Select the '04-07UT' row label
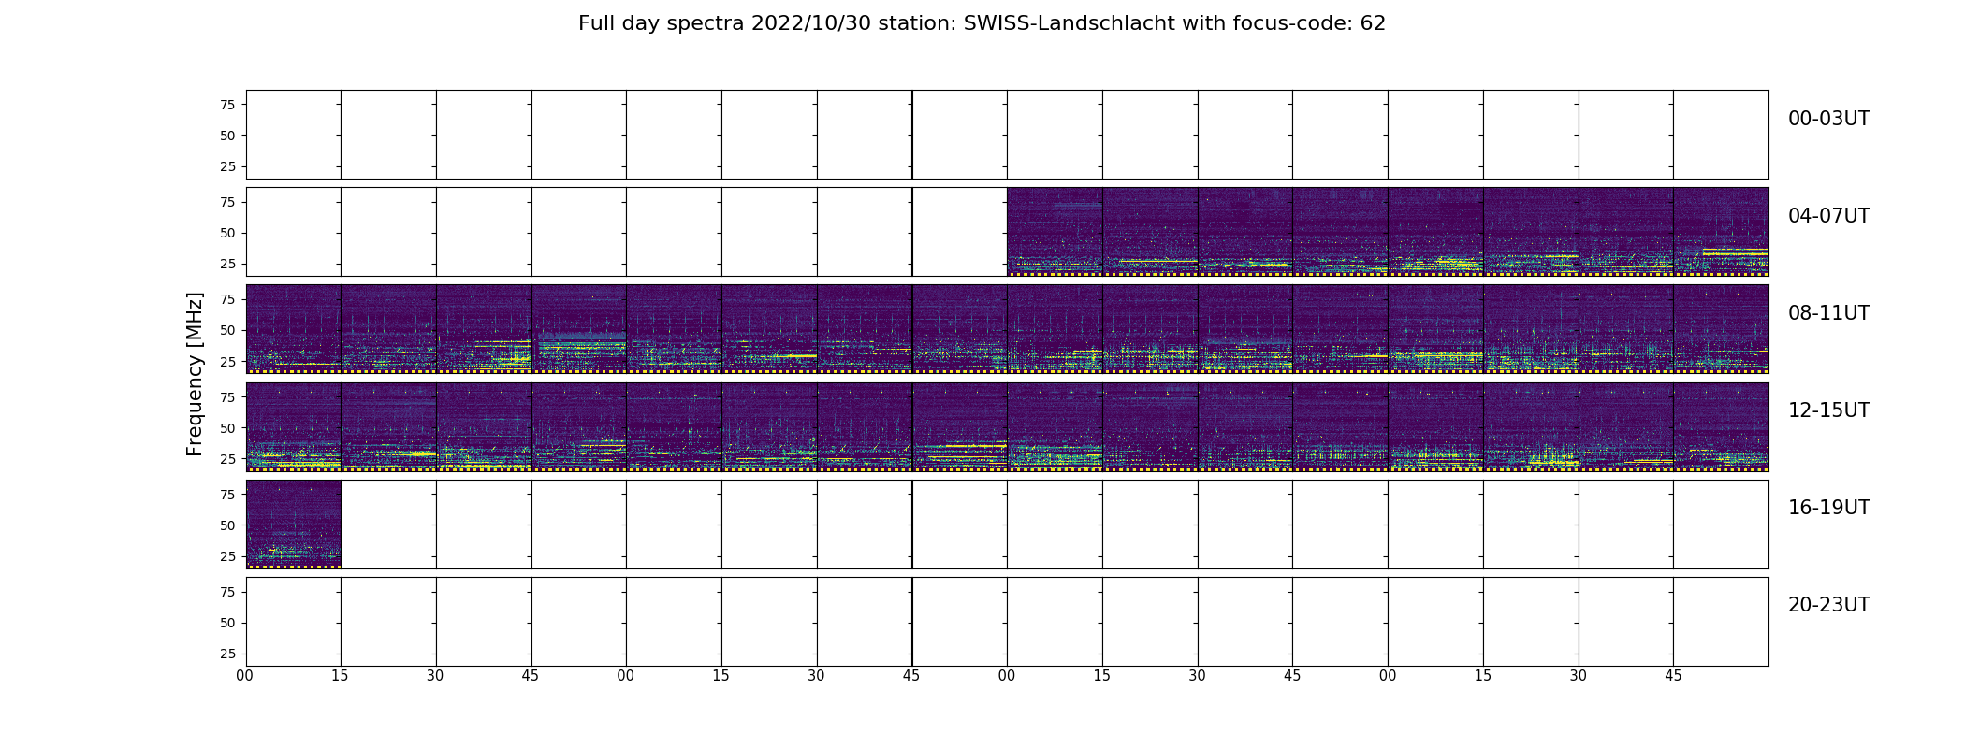The image size is (1965, 748). click(1828, 216)
